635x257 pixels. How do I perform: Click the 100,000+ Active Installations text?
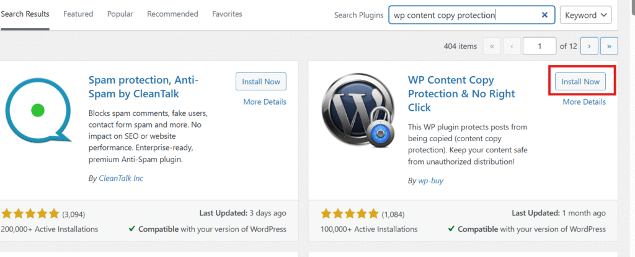coord(369,229)
